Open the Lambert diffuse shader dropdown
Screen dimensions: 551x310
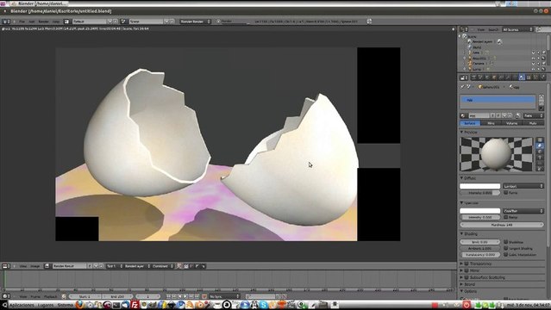click(x=523, y=186)
